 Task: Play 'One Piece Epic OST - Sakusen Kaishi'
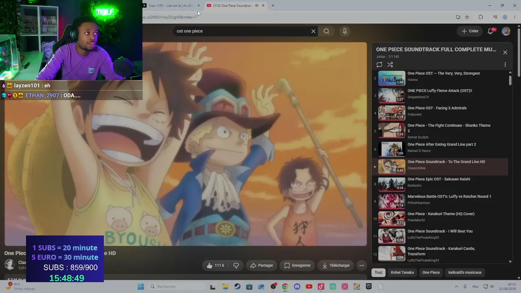point(440,184)
